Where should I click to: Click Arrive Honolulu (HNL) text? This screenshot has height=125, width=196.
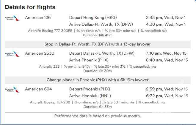(90, 96)
